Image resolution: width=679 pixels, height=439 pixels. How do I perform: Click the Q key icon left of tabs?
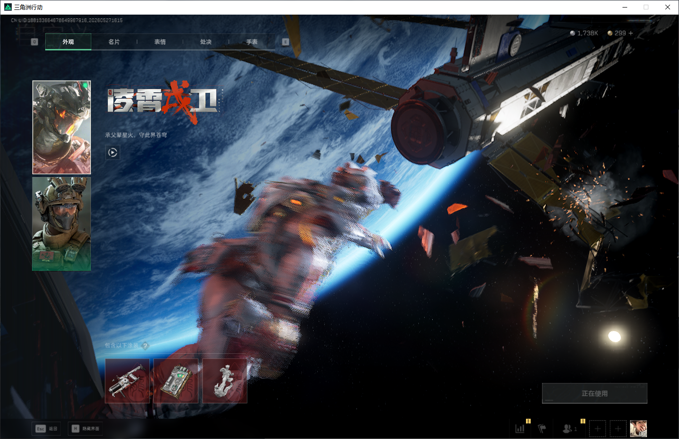tap(34, 42)
